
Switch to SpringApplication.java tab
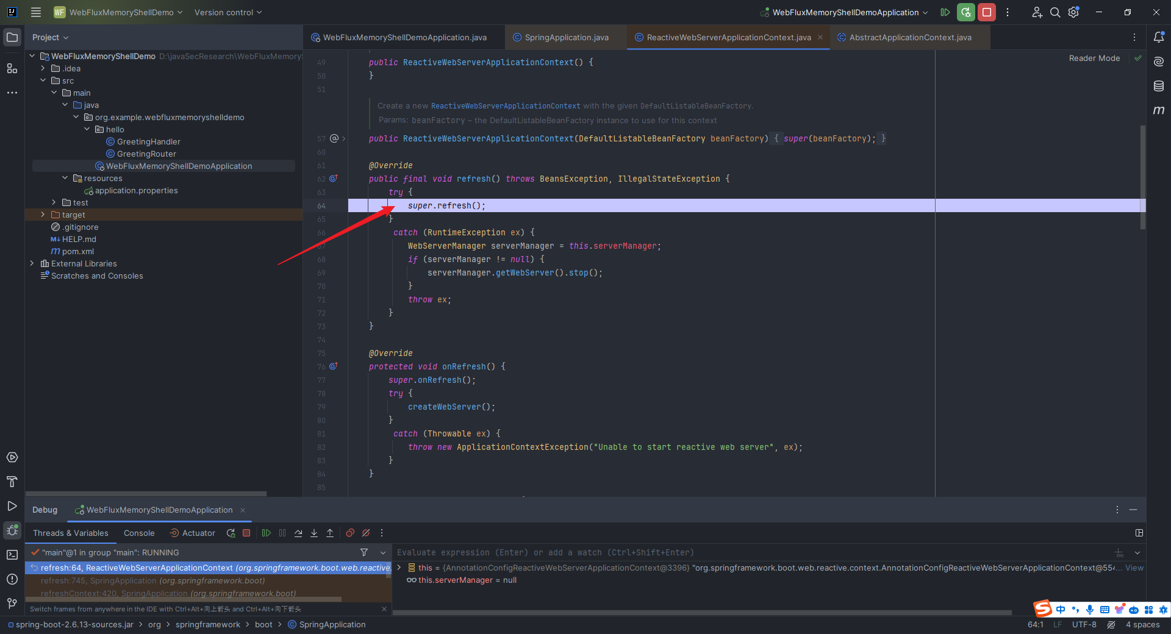click(x=566, y=37)
